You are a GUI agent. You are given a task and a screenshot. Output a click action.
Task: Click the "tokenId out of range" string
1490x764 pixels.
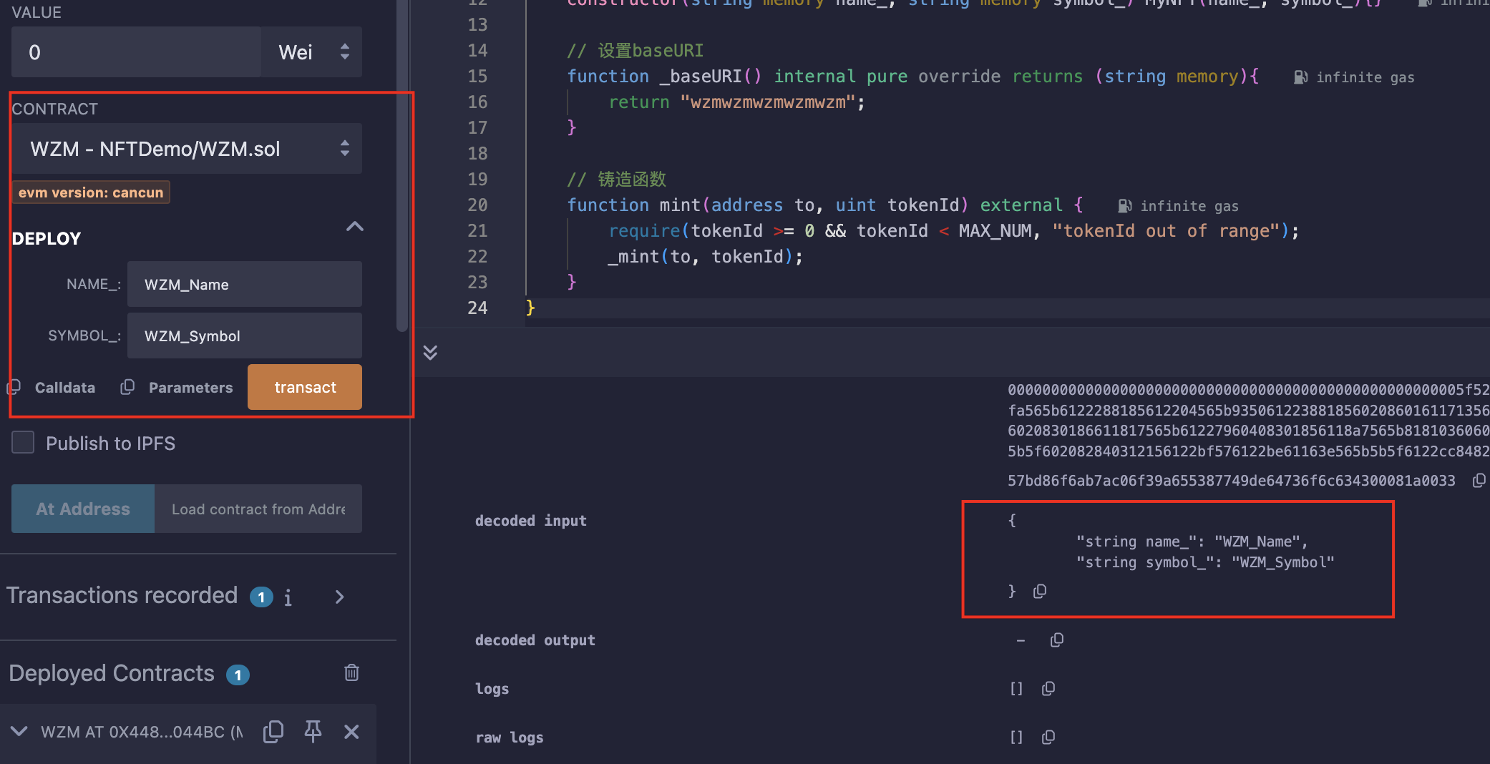[x=1166, y=231]
